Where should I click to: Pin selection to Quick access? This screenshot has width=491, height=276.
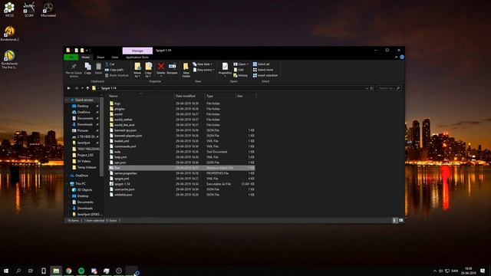[x=74, y=70]
